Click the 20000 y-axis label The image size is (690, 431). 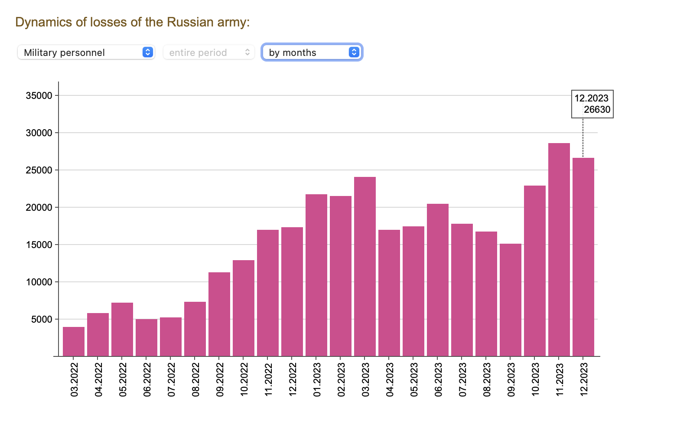[39, 207]
